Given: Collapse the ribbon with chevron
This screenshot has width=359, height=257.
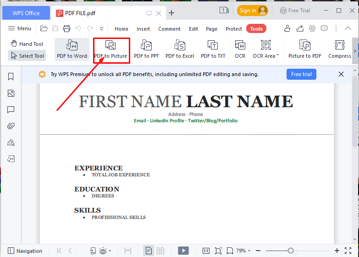Looking at the screenshot, I should click(348, 28).
